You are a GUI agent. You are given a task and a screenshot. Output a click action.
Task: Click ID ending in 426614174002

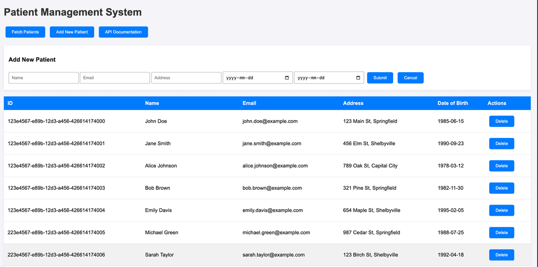[56, 166]
